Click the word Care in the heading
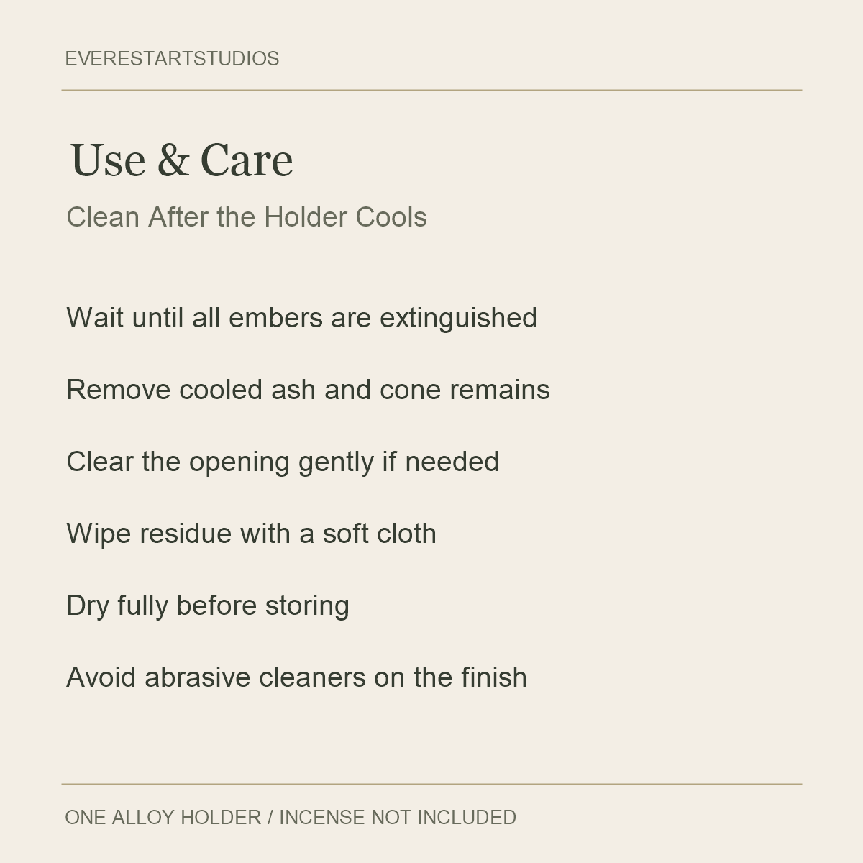 coord(247,160)
